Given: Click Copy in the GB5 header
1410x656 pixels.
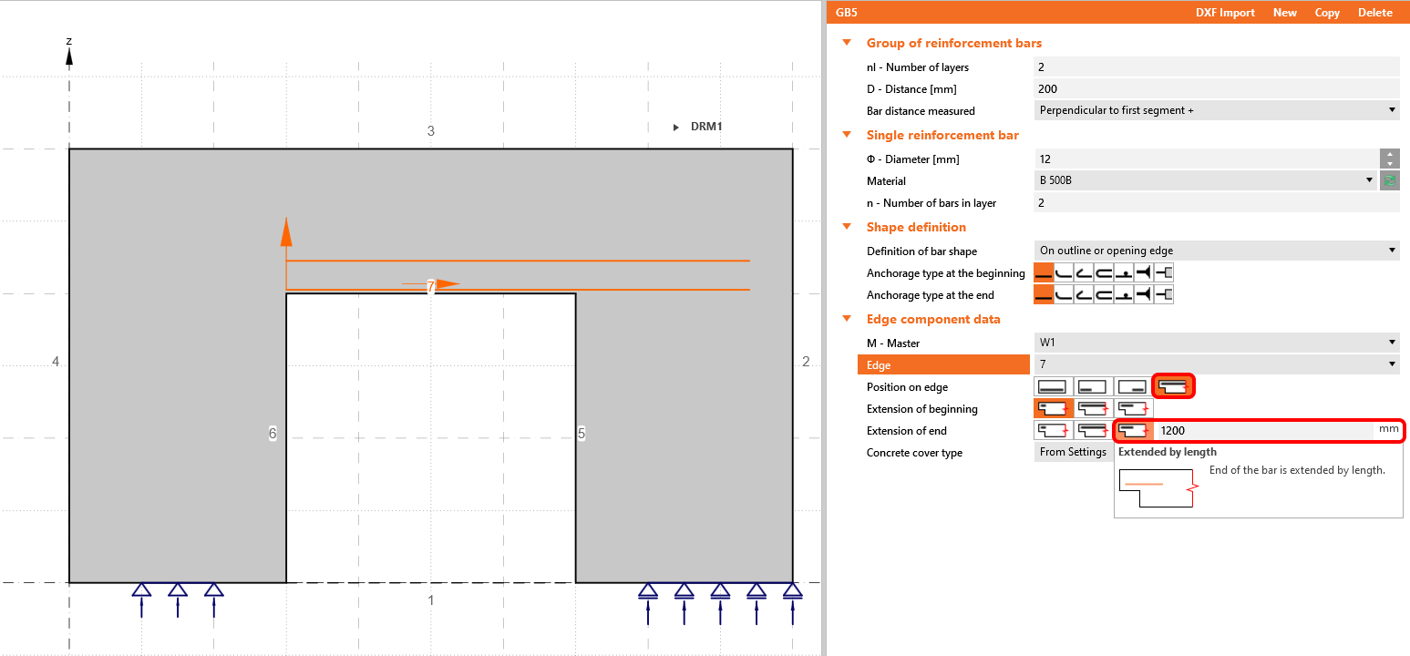Looking at the screenshot, I should pyautogui.click(x=1327, y=13).
